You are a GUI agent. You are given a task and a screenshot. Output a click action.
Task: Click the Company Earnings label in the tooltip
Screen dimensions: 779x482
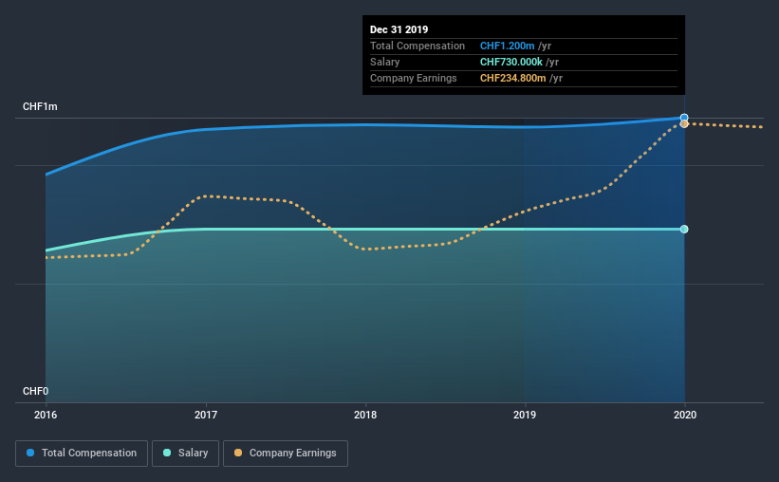(414, 78)
